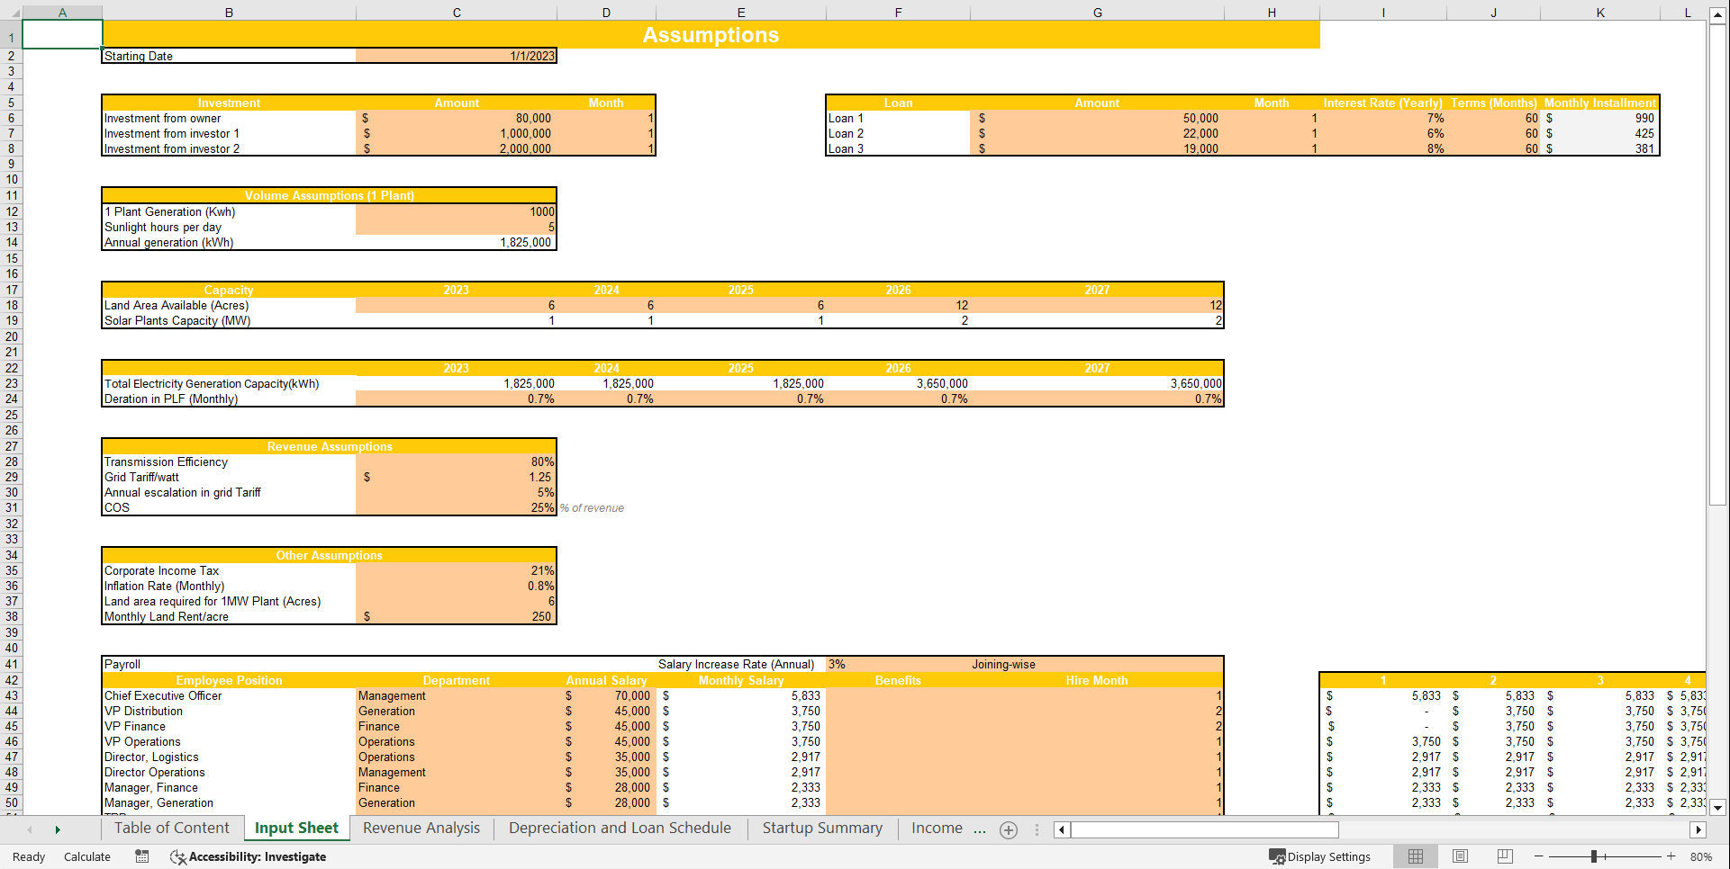This screenshot has height=869, width=1730.
Task: Enable Page Break Preview view
Action: [1504, 856]
